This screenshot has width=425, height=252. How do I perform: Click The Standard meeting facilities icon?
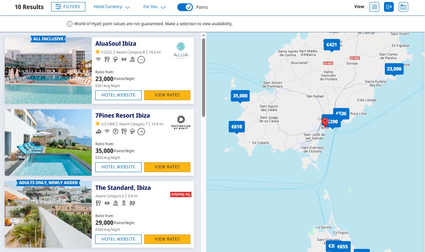(x=132, y=203)
